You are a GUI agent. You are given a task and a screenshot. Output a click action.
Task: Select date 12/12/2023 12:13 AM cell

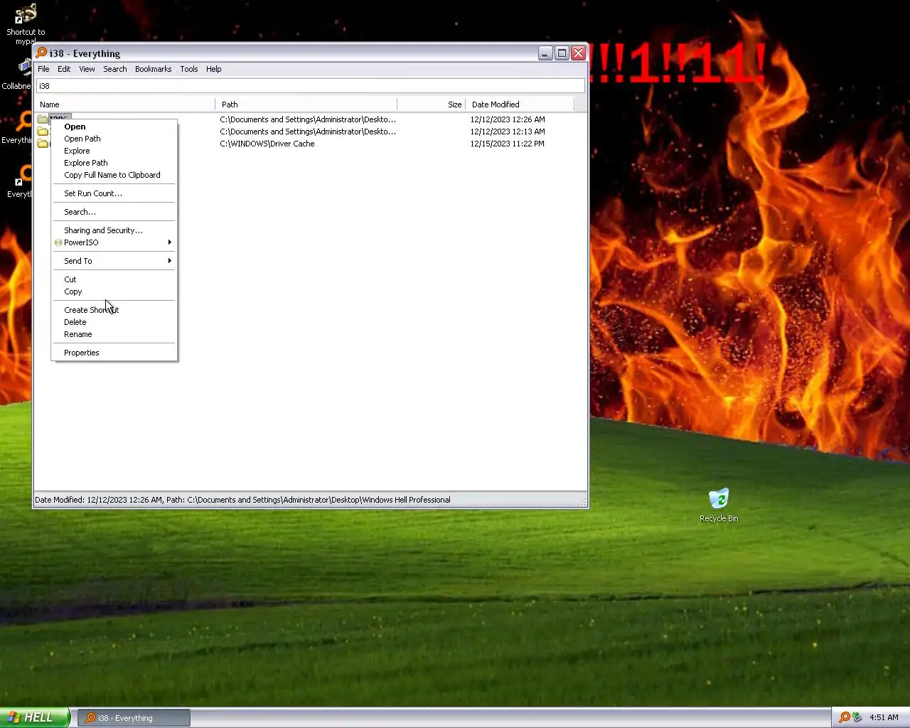(x=508, y=132)
